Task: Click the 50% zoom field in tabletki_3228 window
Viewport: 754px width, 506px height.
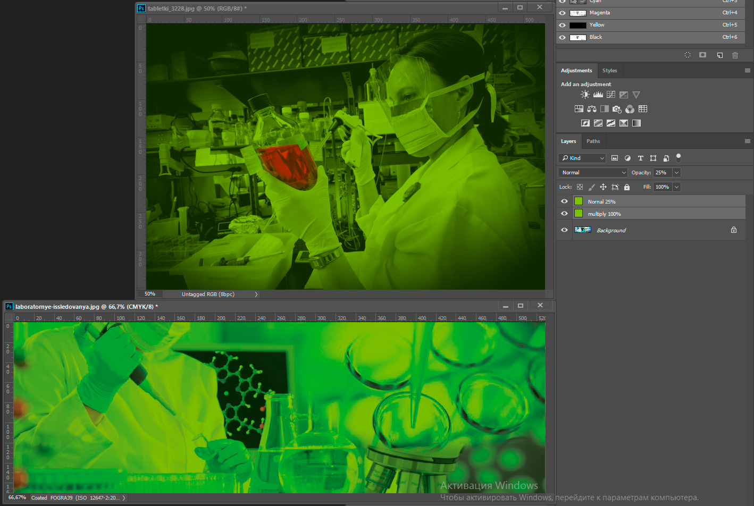Action: (150, 294)
